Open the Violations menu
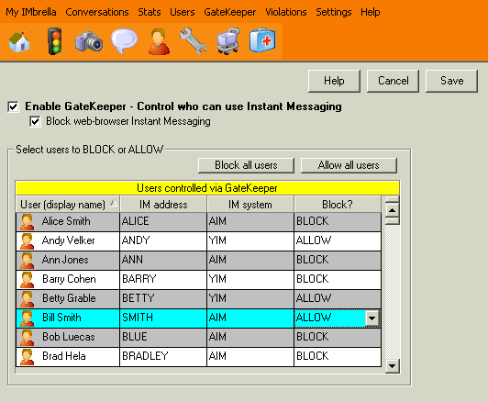Screen dimensions: 488x402 coord(285,12)
